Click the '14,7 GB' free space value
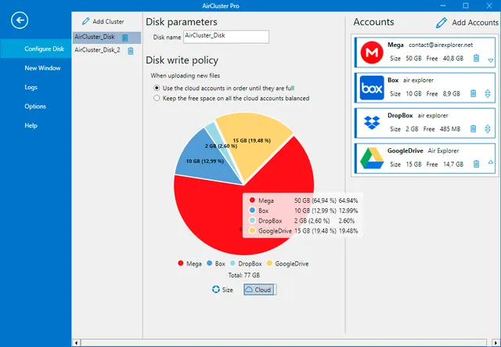Screen dimensions: 501x347 point(452,164)
